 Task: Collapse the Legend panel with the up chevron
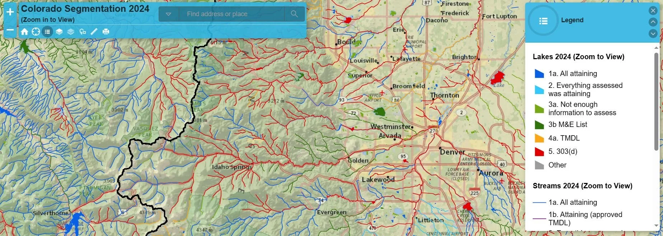pos(653,22)
